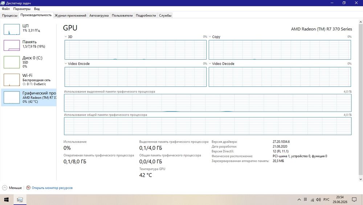Click the scrollbar up arrow

[360, 22]
